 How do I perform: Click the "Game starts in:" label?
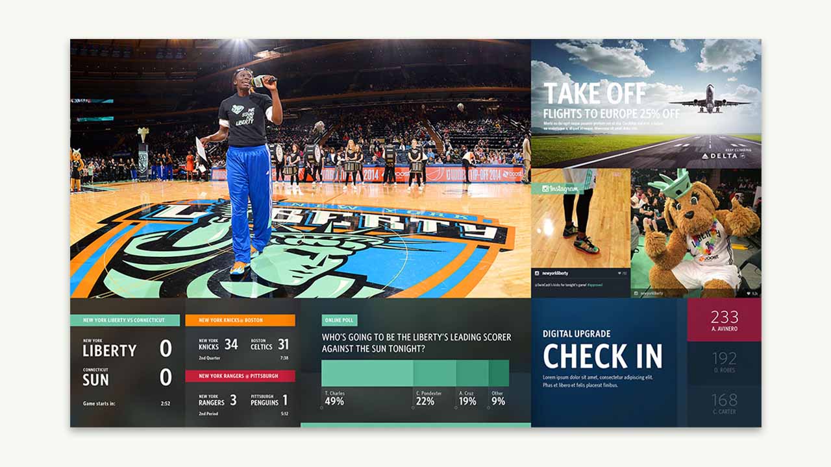tap(99, 403)
